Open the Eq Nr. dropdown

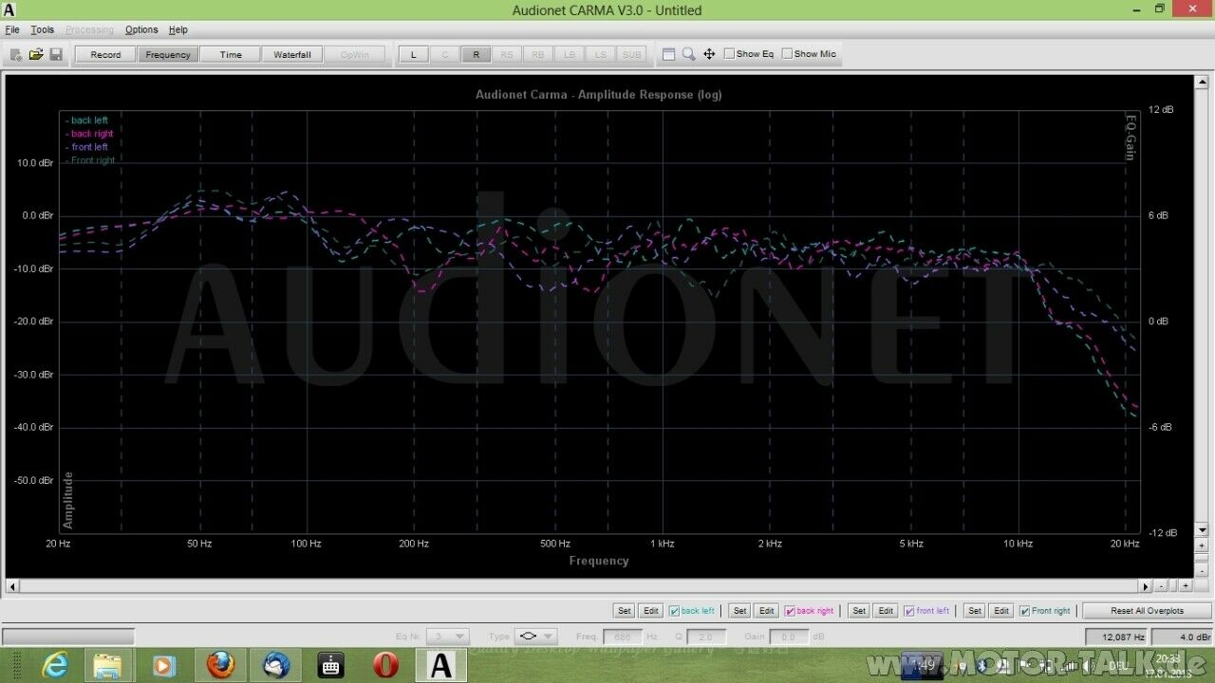click(448, 637)
